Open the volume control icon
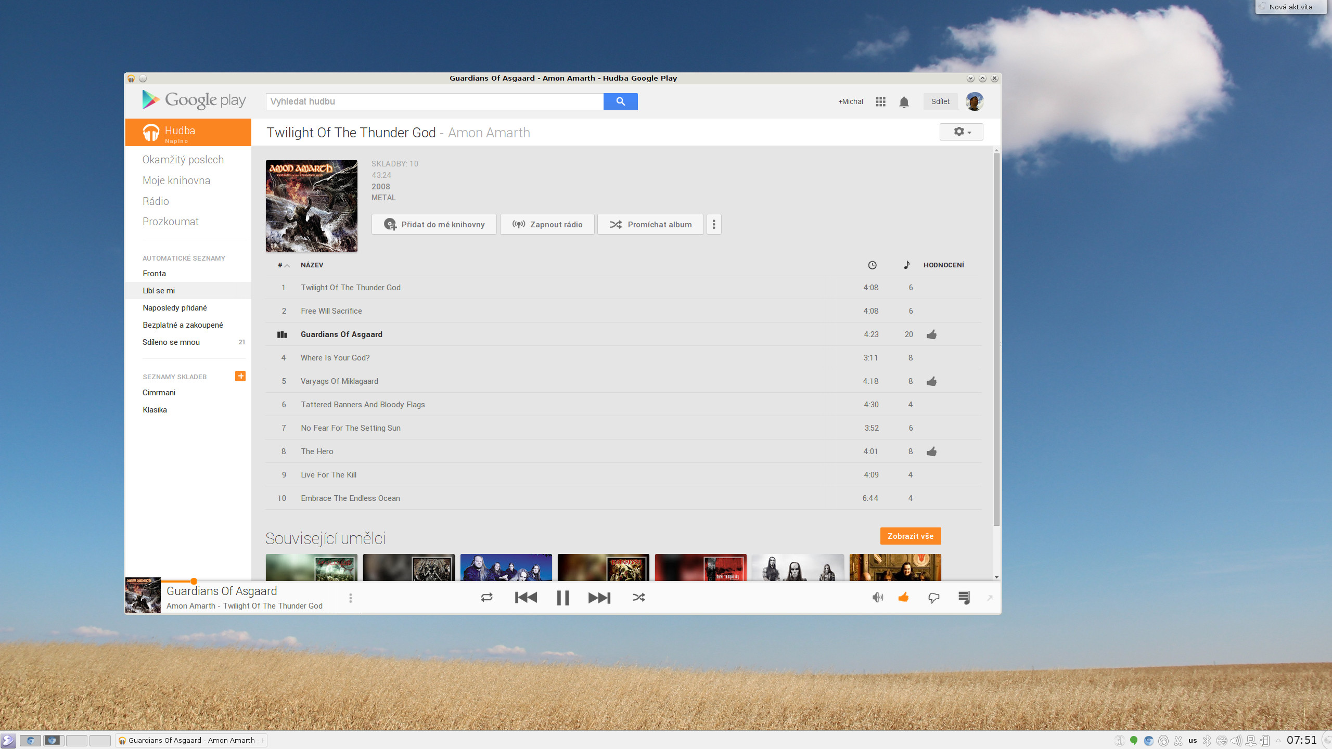This screenshot has height=749, width=1332. click(878, 598)
